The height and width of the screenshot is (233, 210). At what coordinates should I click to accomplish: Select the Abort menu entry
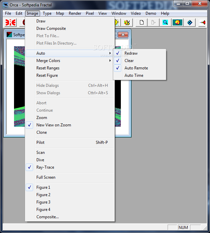click(70, 103)
